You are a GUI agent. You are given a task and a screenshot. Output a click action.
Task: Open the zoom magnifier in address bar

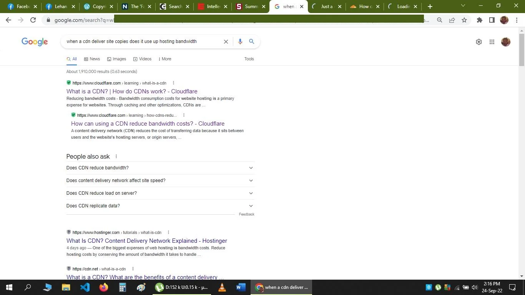click(440, 20)
